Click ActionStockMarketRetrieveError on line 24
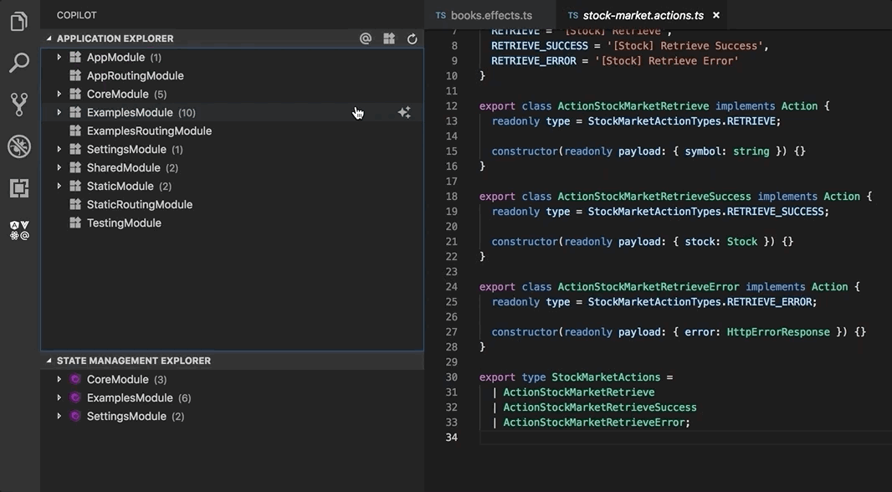Screen dimensions: 892x492 coord(648,287)
